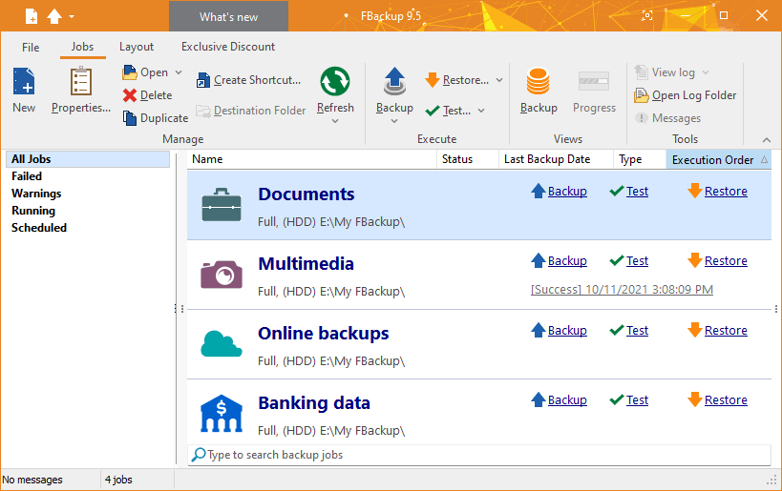
Task: Click Online backups job title
Action: pos(323,333)
